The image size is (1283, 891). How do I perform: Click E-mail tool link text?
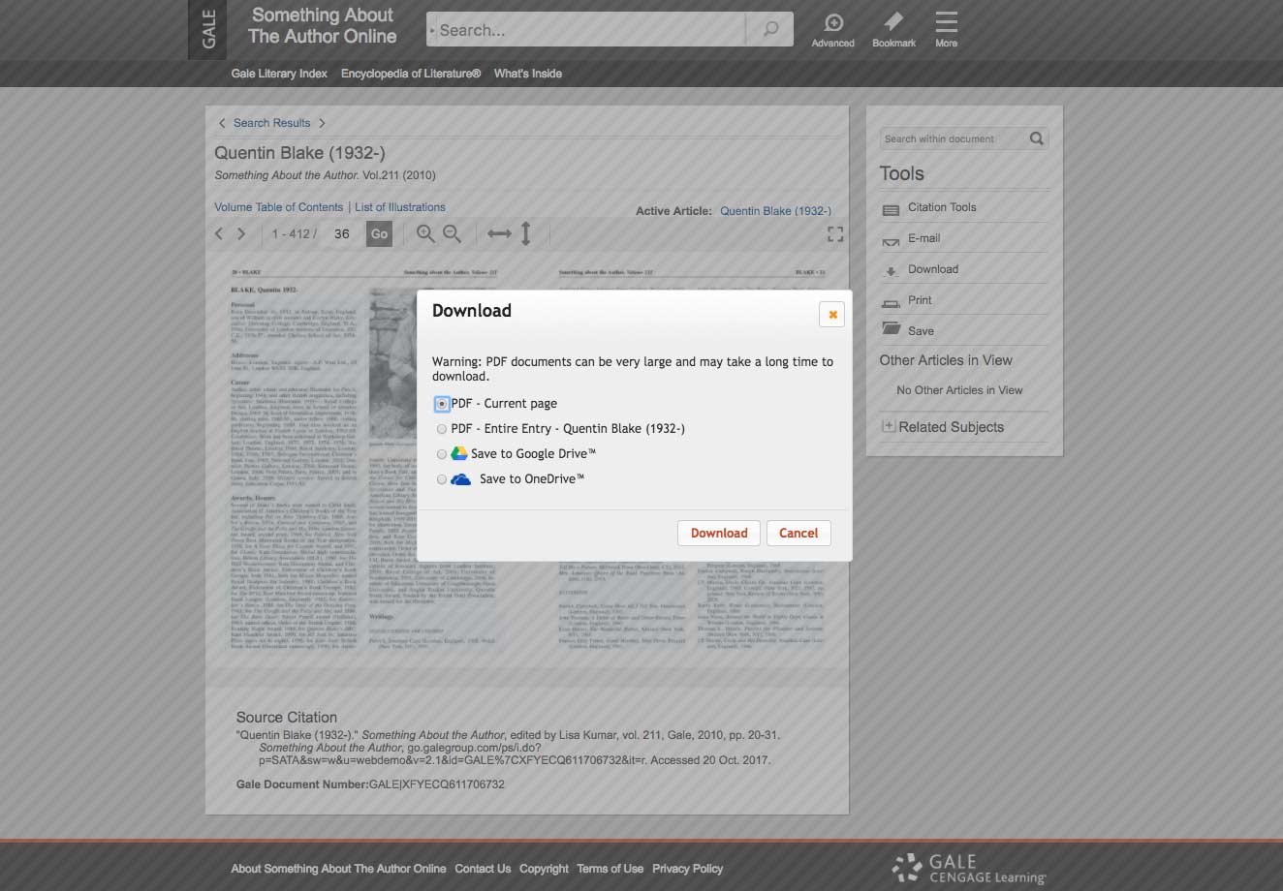click(923, 238)
